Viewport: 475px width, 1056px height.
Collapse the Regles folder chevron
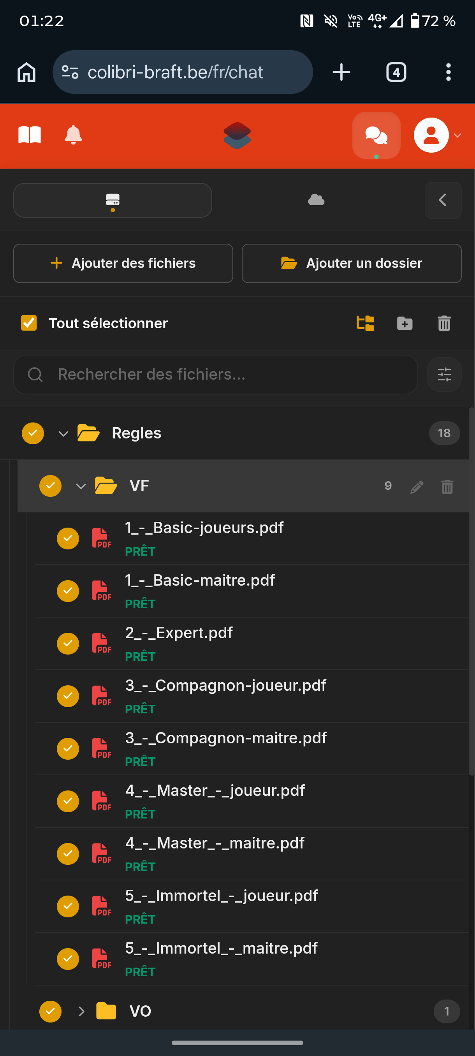[x=63, y=434]
